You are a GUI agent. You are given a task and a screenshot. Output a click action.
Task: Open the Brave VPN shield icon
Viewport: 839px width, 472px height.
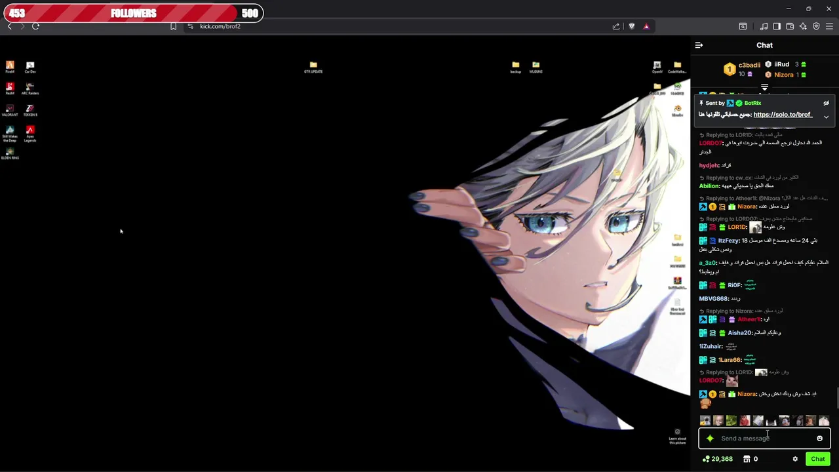click(816, 26)
